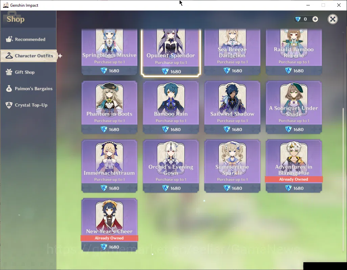Open the Recommended shop tab

click(28, 39)
